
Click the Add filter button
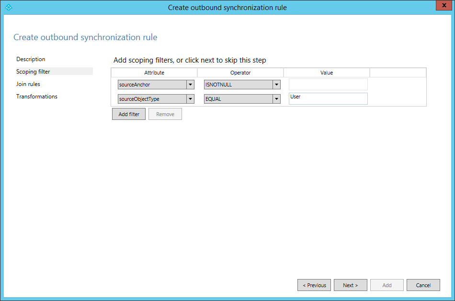(x=129, y=114)
